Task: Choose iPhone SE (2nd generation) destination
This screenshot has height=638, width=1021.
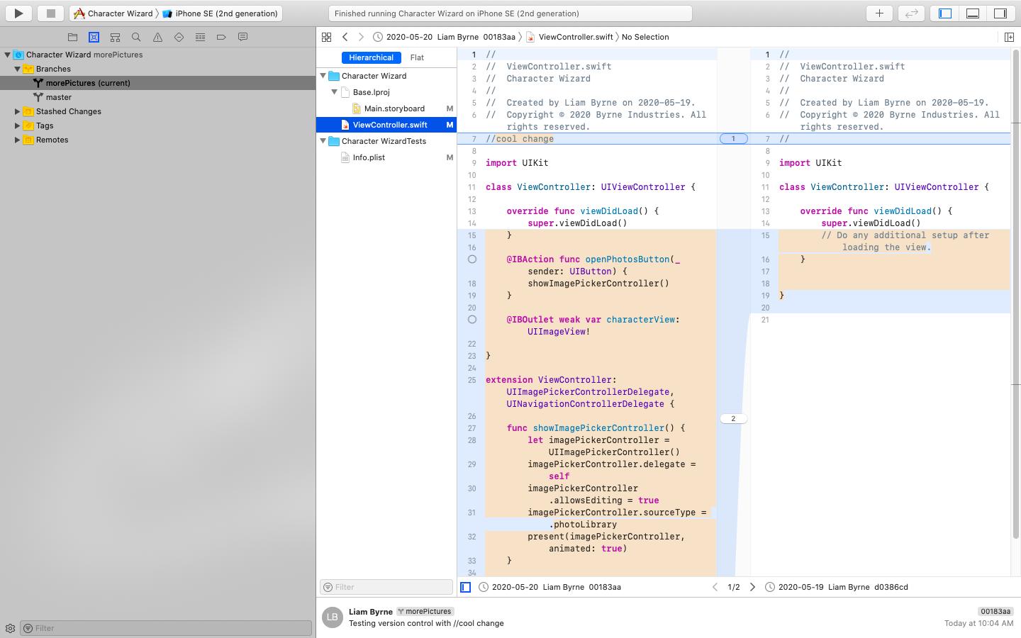Action: 220,13
